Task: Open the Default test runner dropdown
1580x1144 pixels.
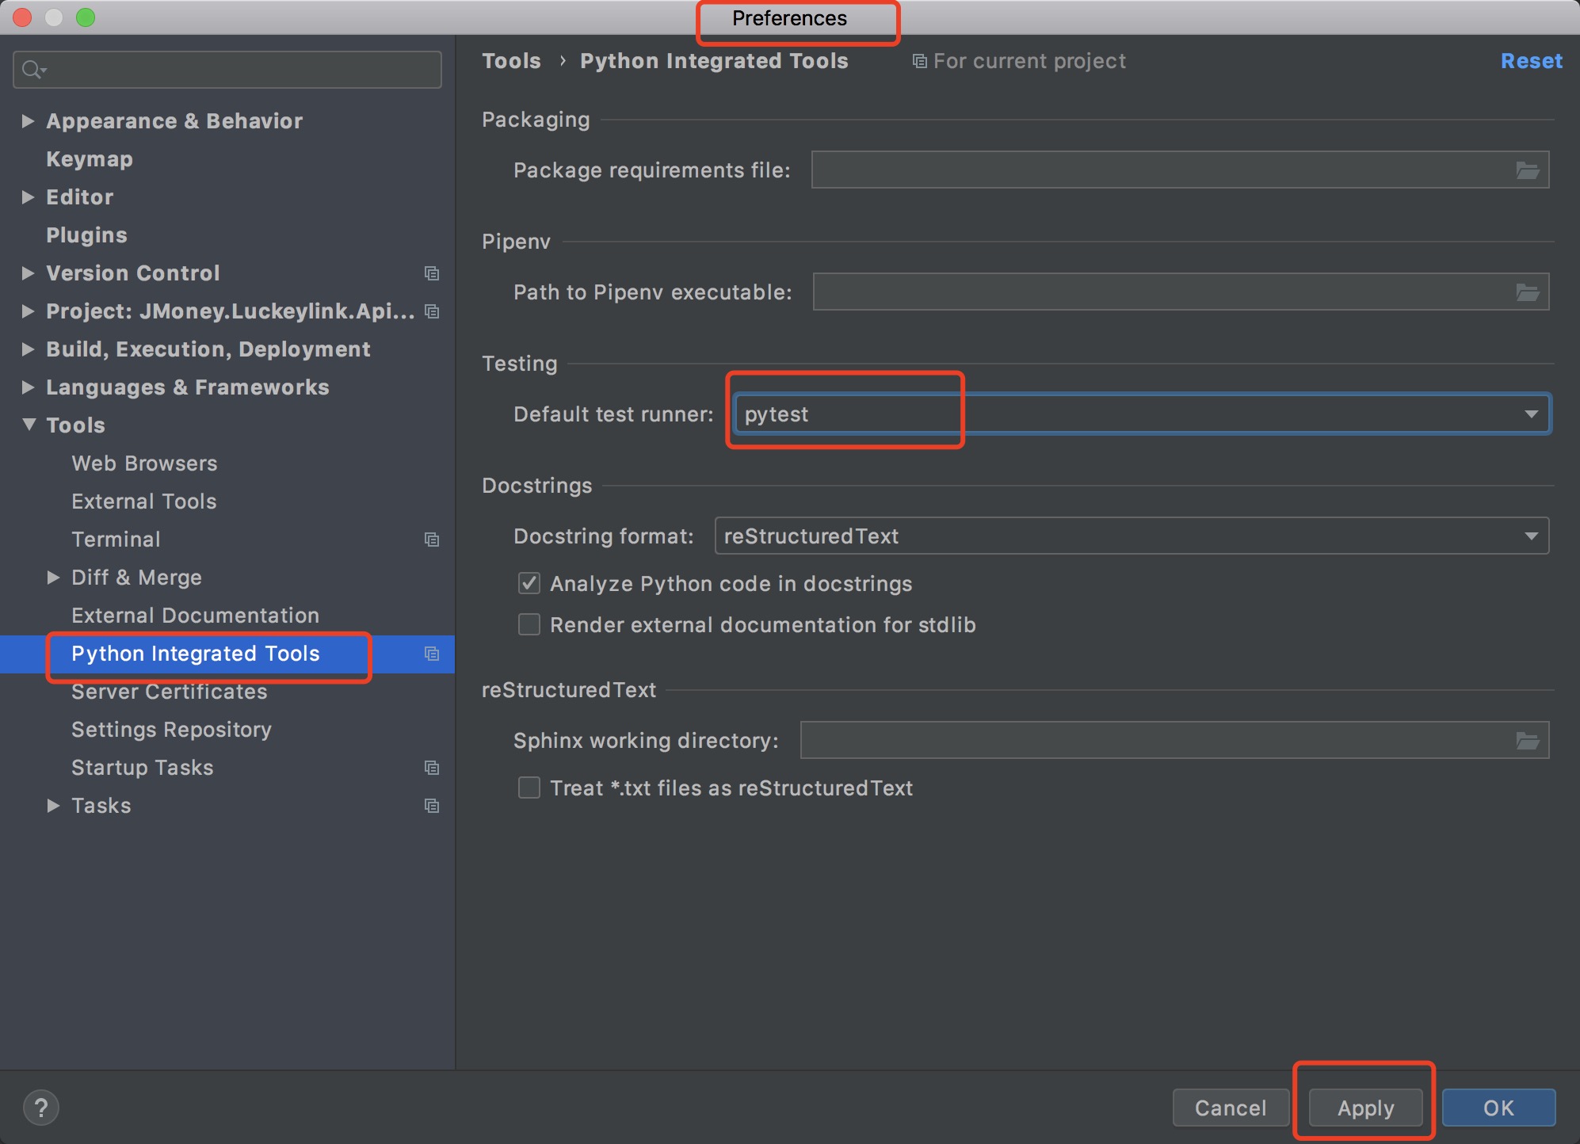Action: coord(1531,414)
